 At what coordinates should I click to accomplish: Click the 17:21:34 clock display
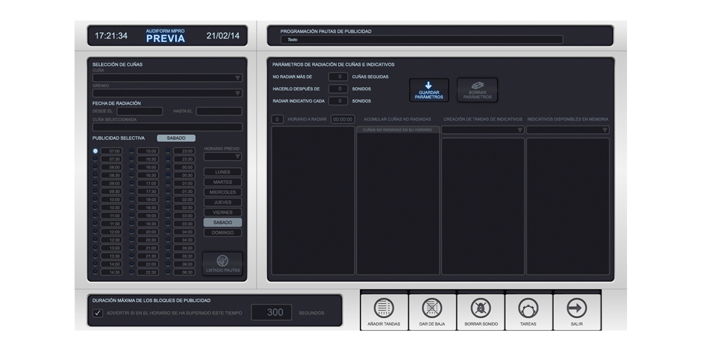(x=111, y=36)
